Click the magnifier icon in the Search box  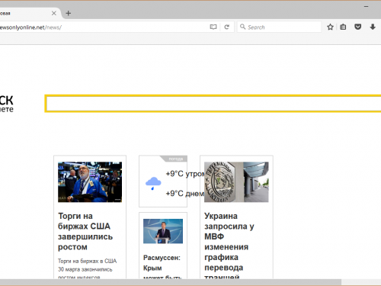point(243,27)
